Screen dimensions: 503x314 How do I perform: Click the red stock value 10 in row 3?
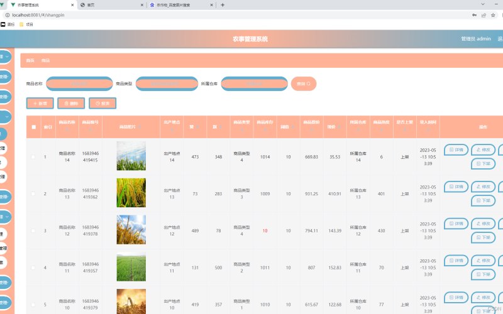click(265, 230)
